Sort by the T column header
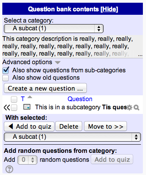This screenshot has width=146, height=175. (23, 99)
